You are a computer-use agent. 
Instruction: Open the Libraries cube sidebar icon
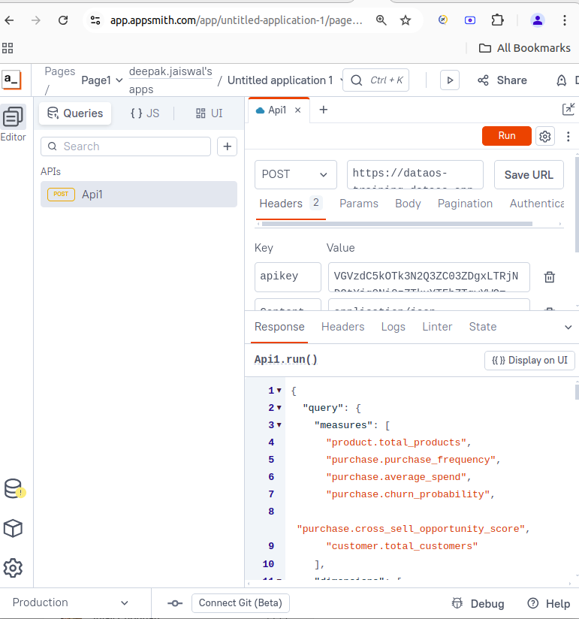(x=13, y=528)
